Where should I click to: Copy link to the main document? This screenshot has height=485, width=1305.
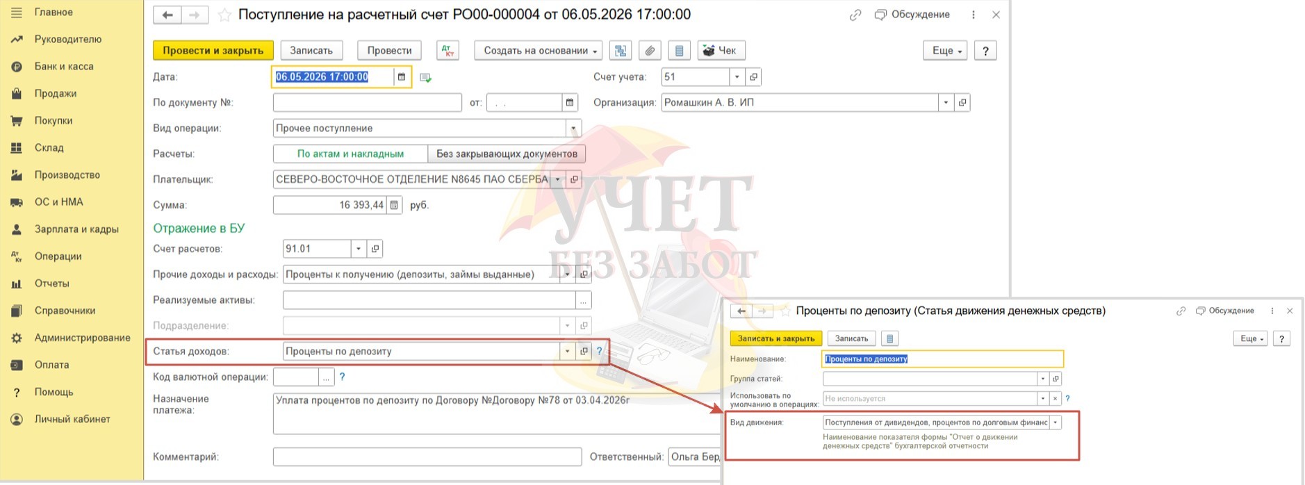point(855,15)
